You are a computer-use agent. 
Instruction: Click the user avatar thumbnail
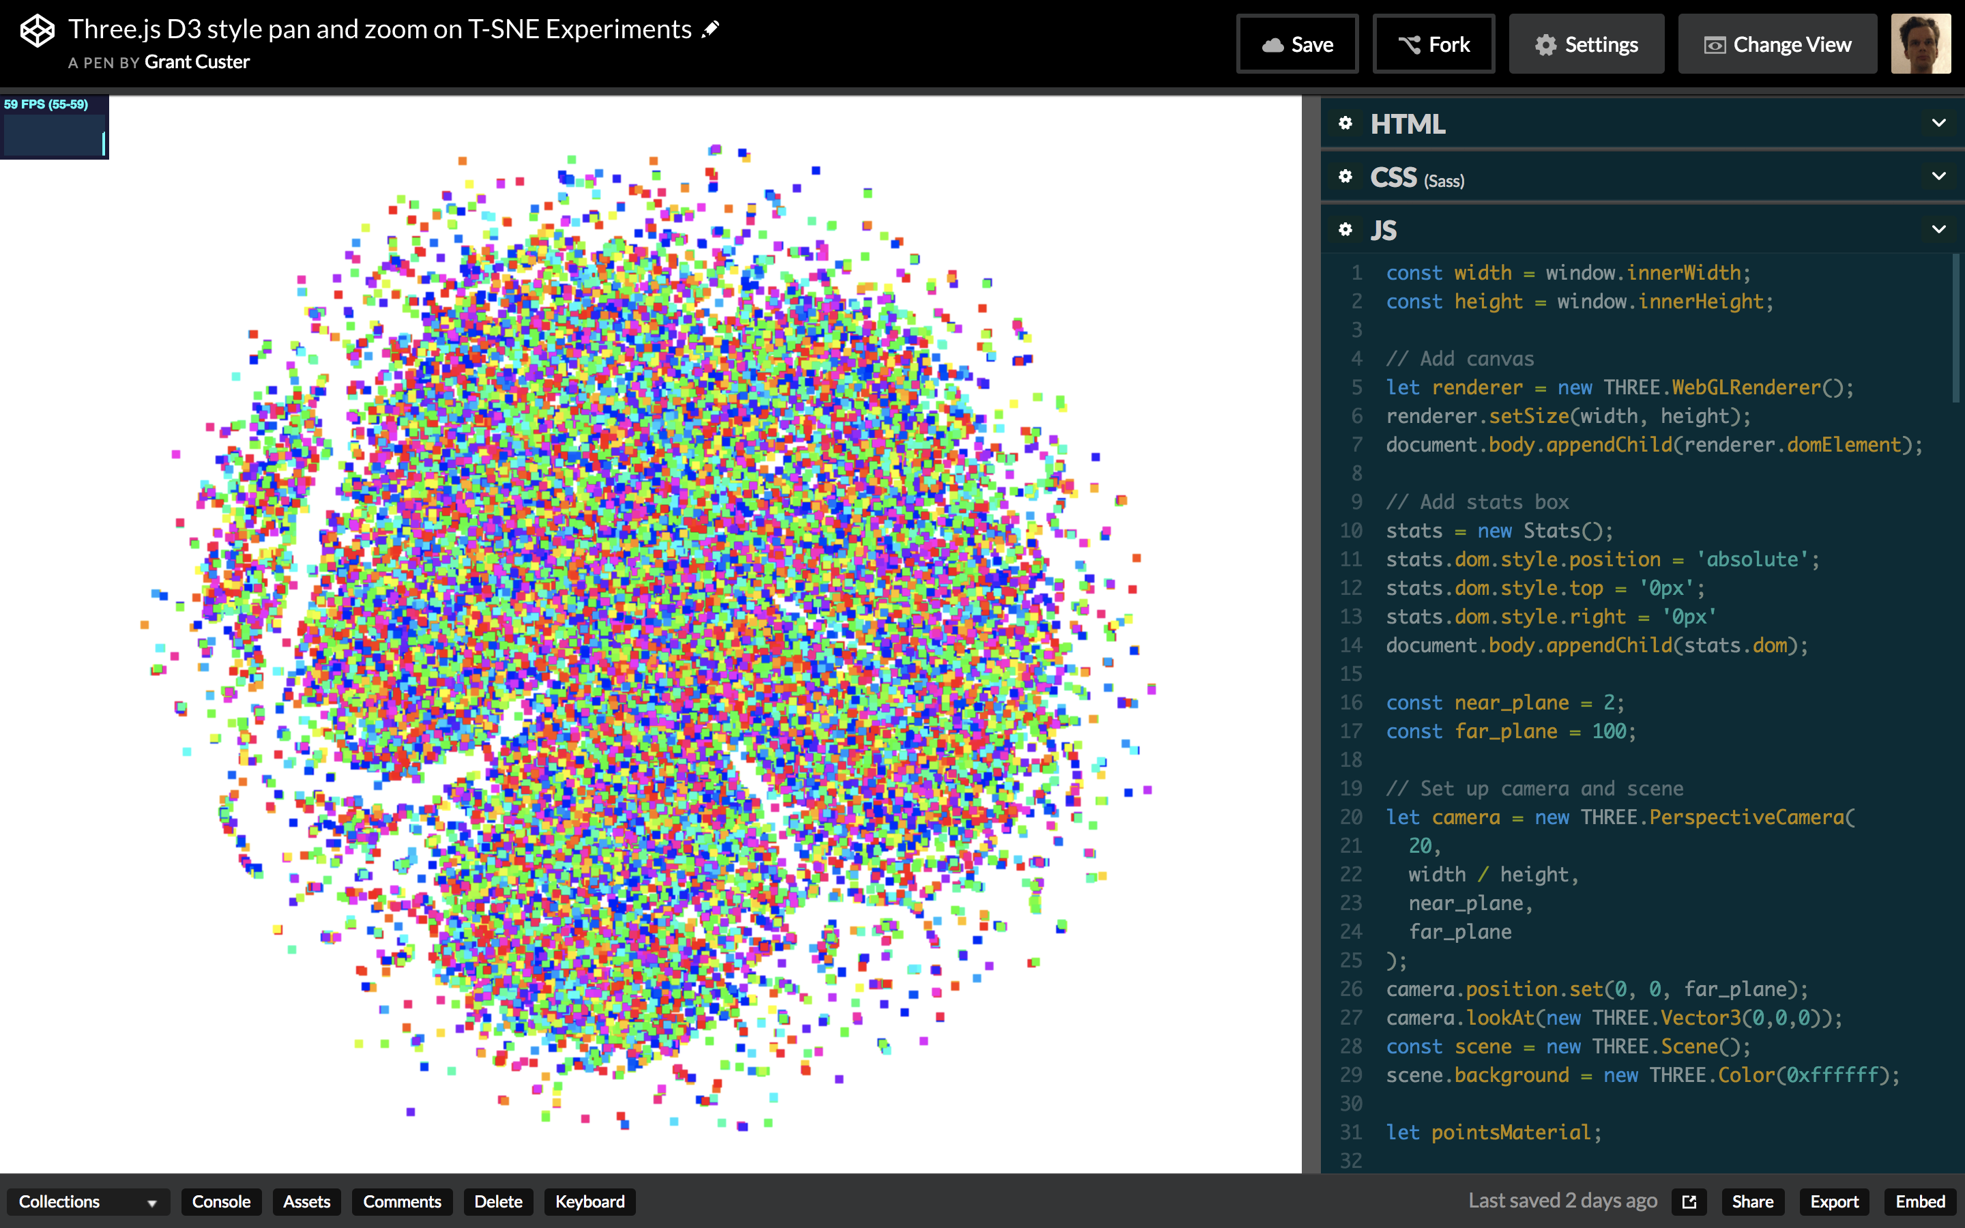click(1921, 44)
